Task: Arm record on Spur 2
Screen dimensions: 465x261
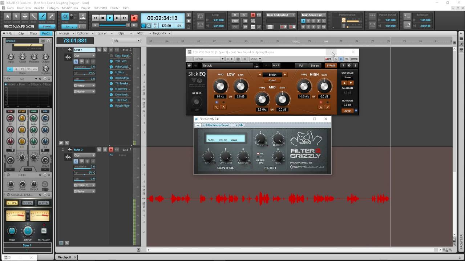Action: (111, 149)
